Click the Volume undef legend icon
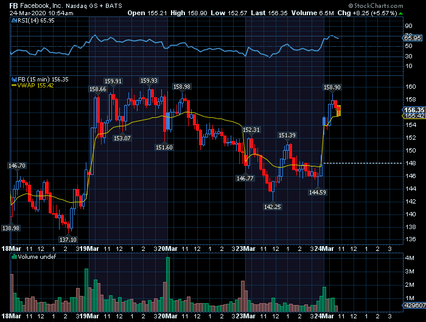The height and width of the screenshot is (322, 426). coord(15,256)
